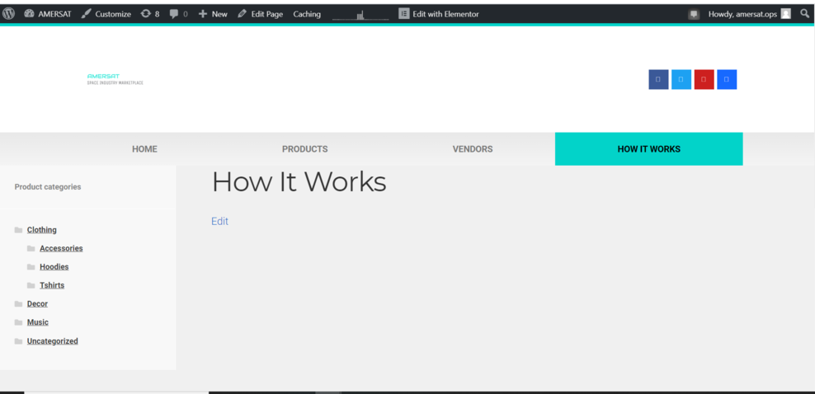Screen dimensions: 815x394
Task: Click the dark blue social button
Action: coord(658,79)
